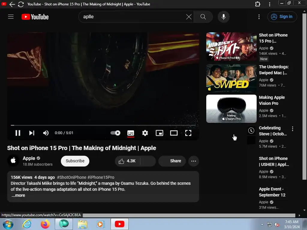The height and width of the screenshot is (230, 307).
Task: Open media player taskbar icon
Action: tap(101, 224)
